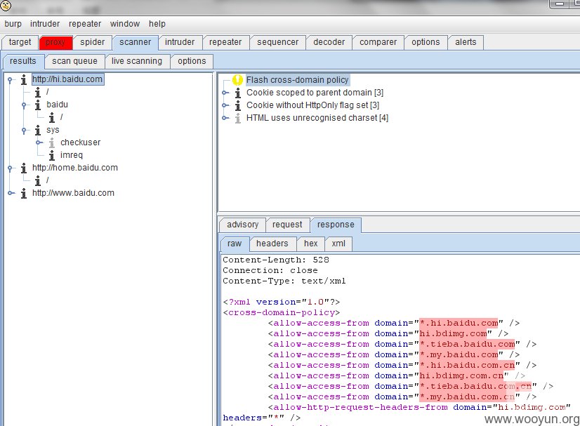Click the info icon beside http://home.baidu.com
This screenshot has height=426, width=580.
point(24,168)
